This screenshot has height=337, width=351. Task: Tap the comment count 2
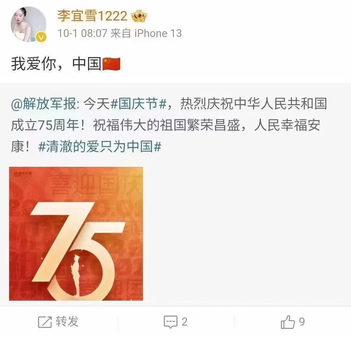tap(185, 322)
